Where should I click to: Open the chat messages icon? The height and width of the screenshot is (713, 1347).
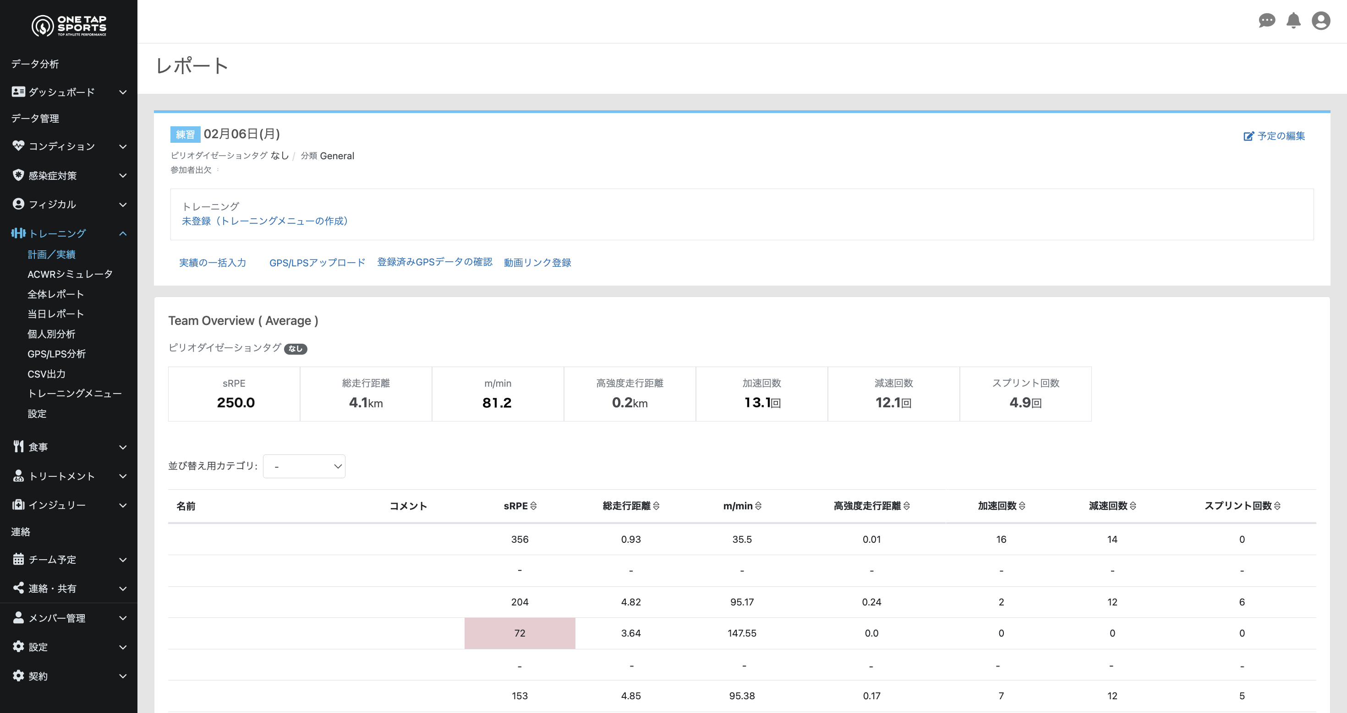(x=1266, y=21)
